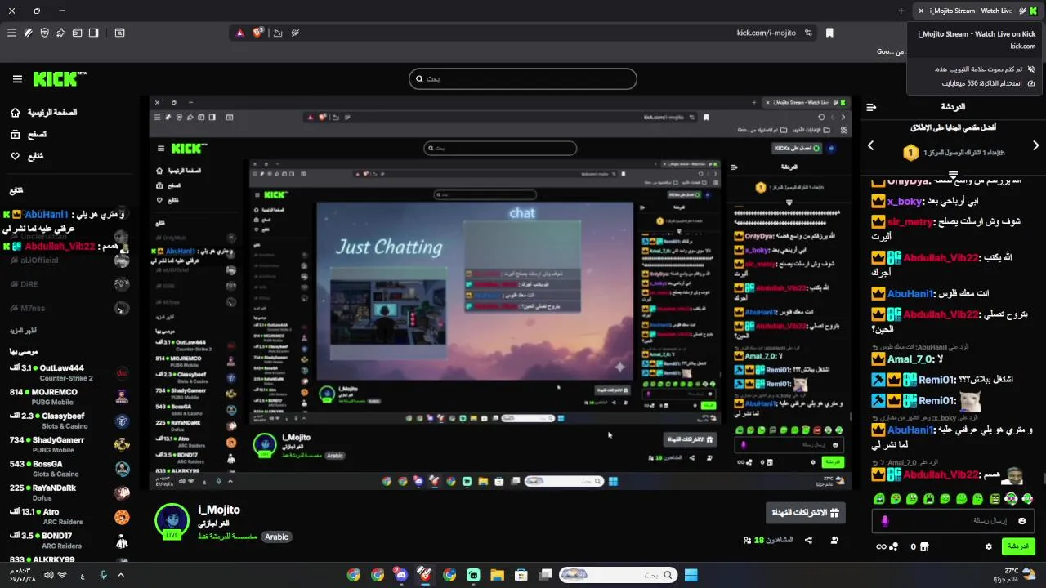The image size is (1046, 588).
Task: Click the green chat send button
Action: [x=1017, y=546]
